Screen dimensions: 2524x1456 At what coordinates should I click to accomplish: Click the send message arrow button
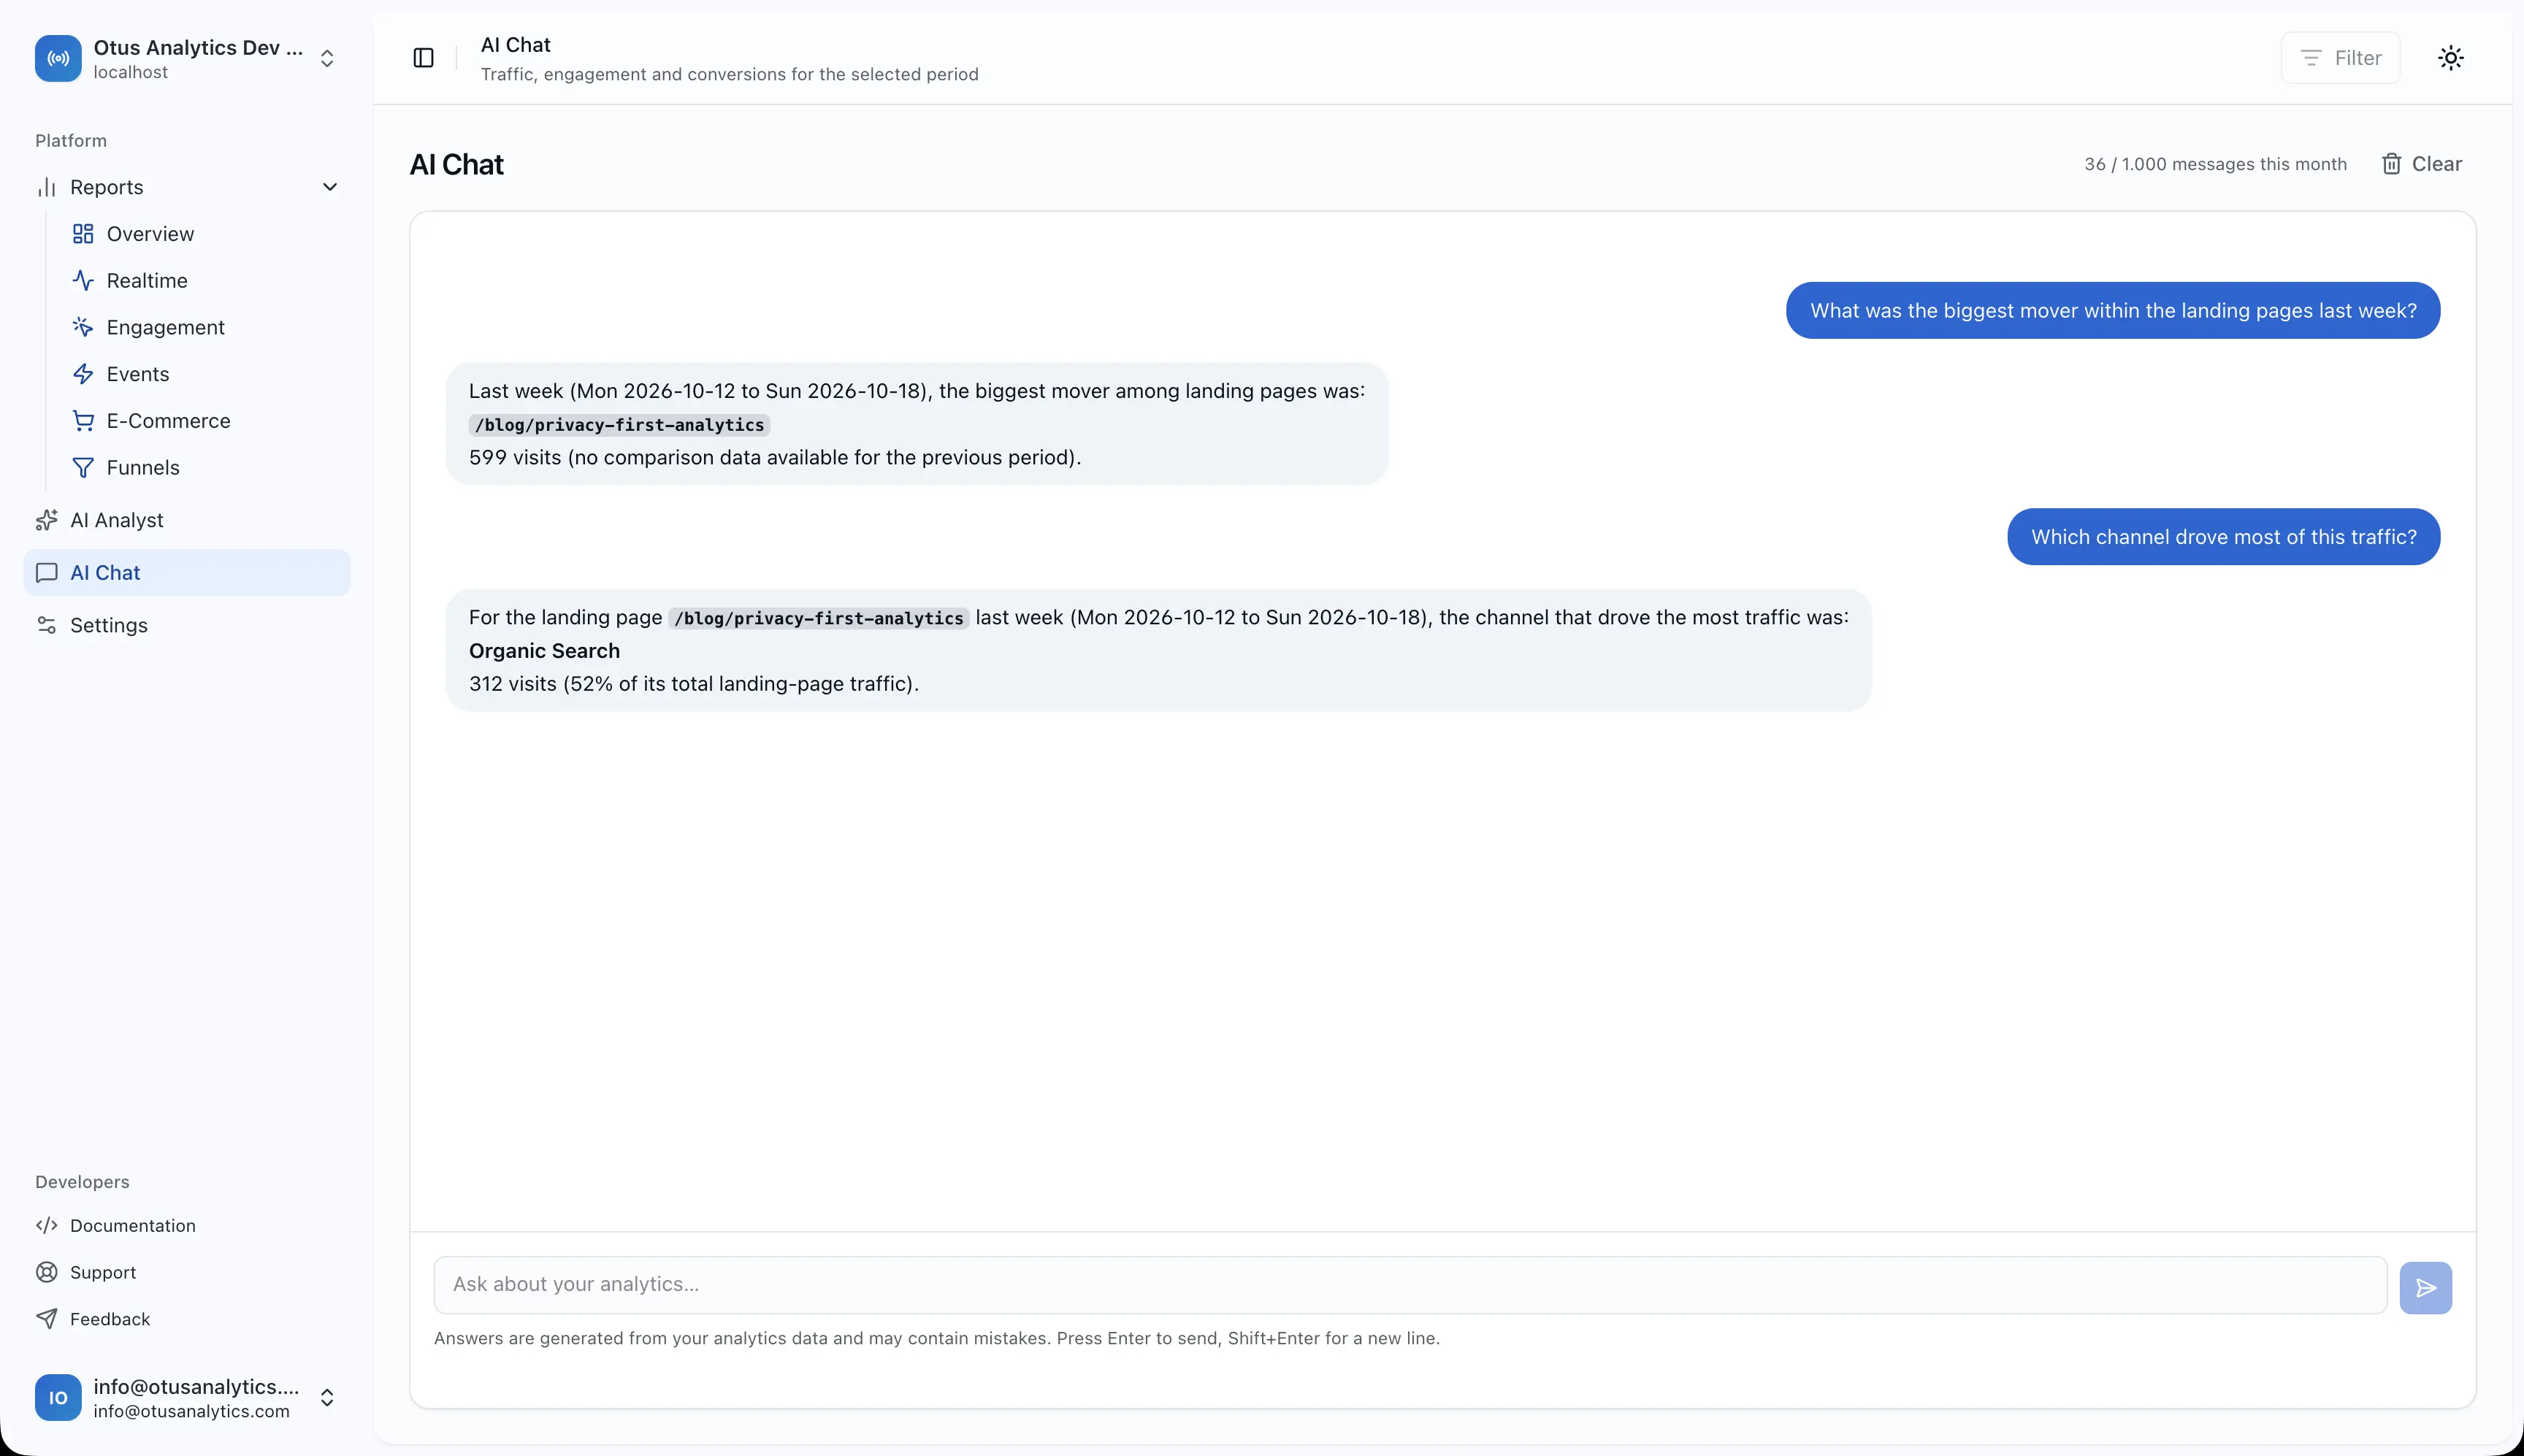(x=2425, y=1288)
